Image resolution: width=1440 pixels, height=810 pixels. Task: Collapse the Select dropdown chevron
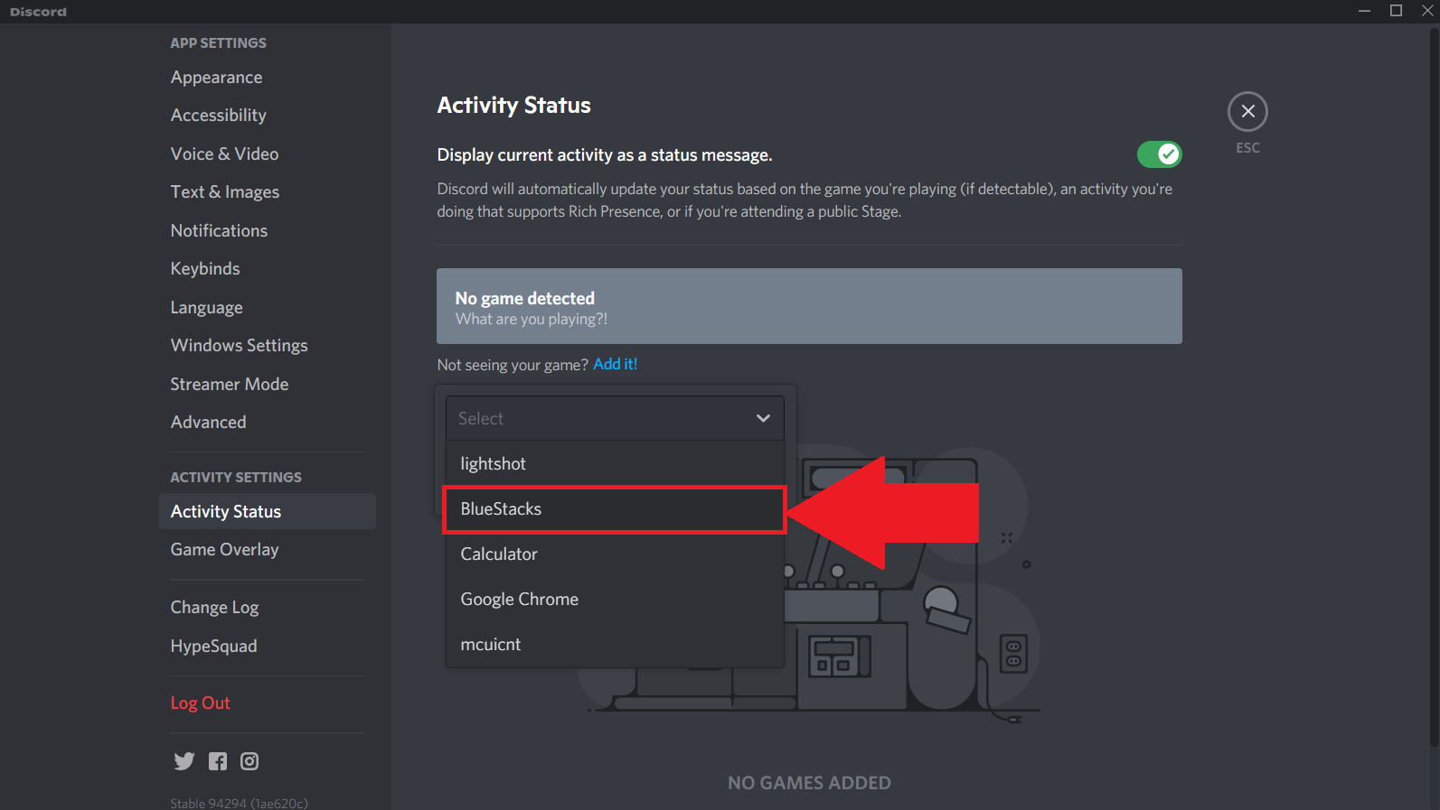[x=763, y=418]
